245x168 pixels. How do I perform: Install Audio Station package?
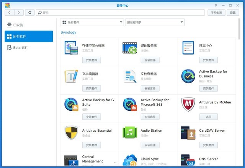[150, 145]
